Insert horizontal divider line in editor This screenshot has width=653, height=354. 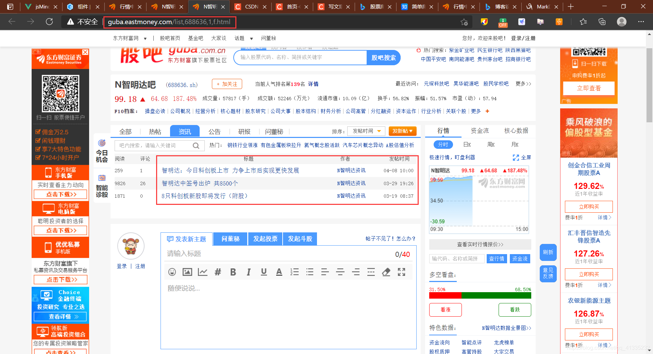point(371,272)
